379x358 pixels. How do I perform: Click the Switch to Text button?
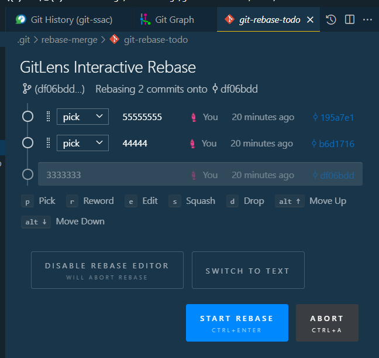(248, 270)
